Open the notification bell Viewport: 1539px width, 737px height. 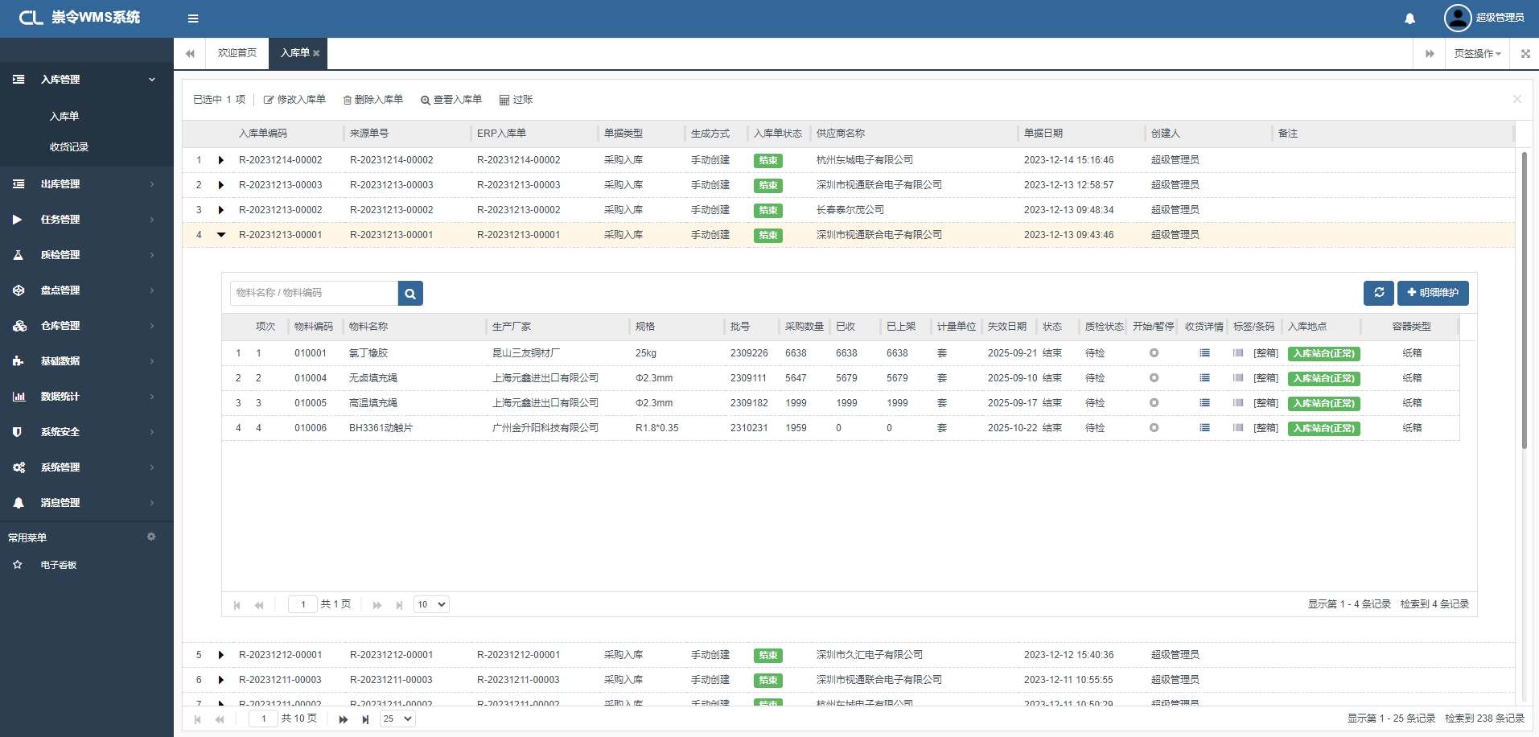tap(1409, 19)
